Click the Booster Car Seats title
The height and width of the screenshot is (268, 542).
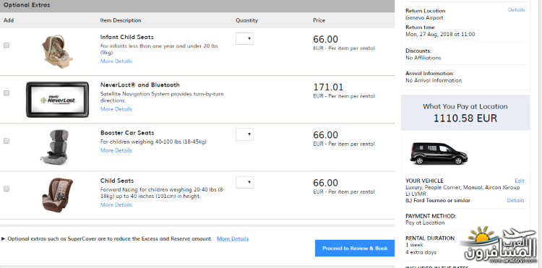[127, 133]
